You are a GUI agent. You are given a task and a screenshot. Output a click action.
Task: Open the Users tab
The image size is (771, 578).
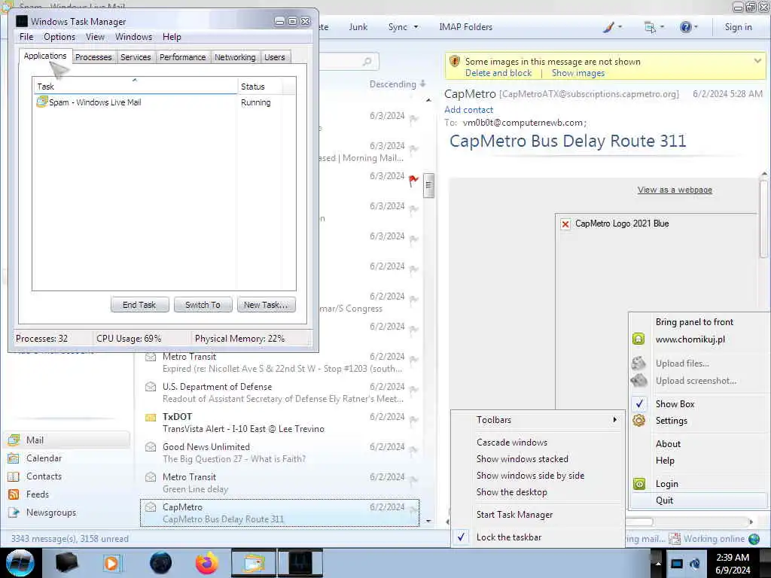coord(274,57)
